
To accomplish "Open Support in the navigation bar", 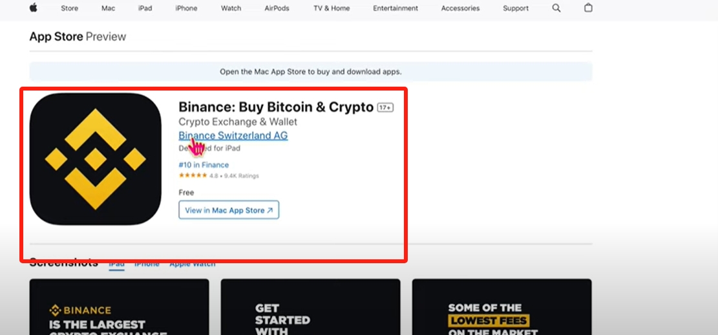I will [x=516, y=8].
